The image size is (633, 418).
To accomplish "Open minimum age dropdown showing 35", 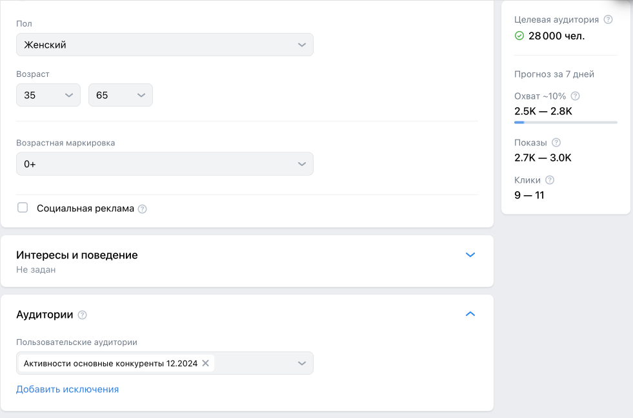I will [x=48, y=95].
